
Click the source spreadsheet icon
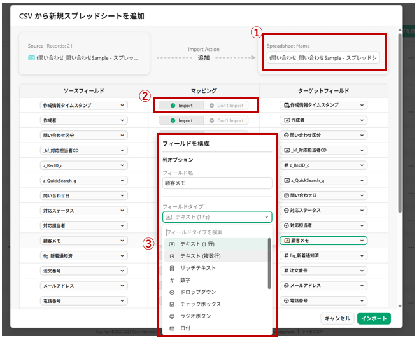pyautogui.click(x=31, y=58)
